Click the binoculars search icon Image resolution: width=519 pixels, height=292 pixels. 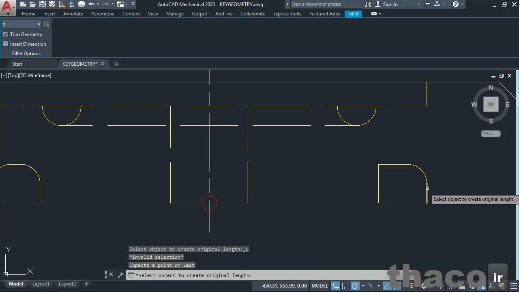coord(368,4)
